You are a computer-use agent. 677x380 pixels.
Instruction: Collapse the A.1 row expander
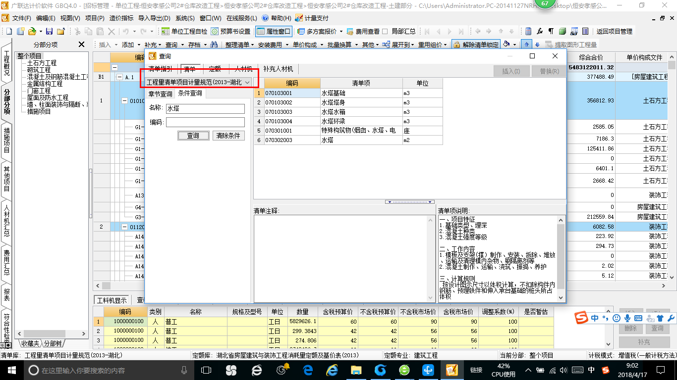pyautogui.click(x=119, y=77)
